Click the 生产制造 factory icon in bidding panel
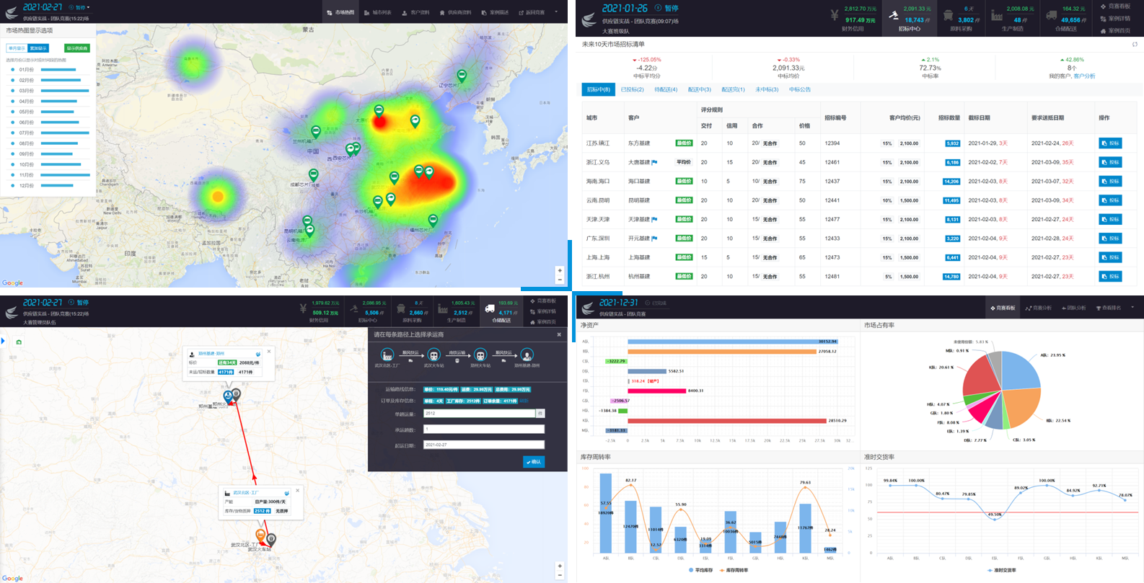 coord(997,15)
